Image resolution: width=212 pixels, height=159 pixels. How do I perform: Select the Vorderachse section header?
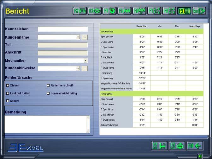click(x=152, y=31)
